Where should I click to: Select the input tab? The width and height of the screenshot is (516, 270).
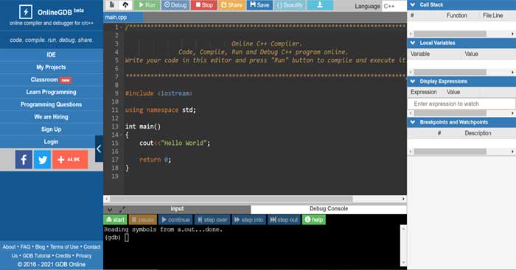[177, 209]
